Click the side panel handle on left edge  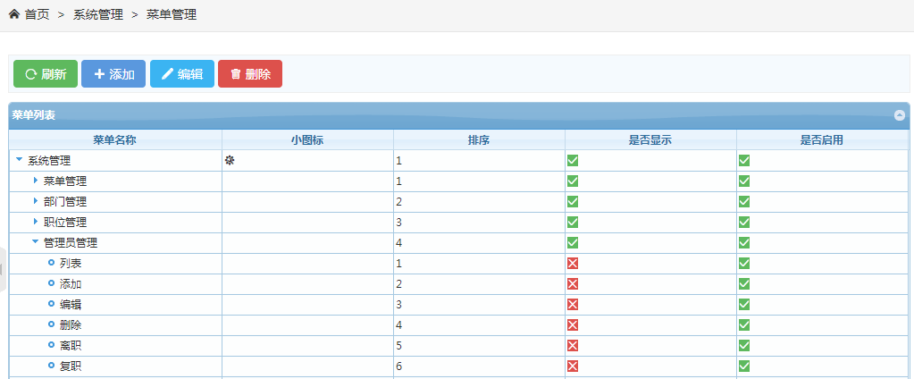(3, 269)
